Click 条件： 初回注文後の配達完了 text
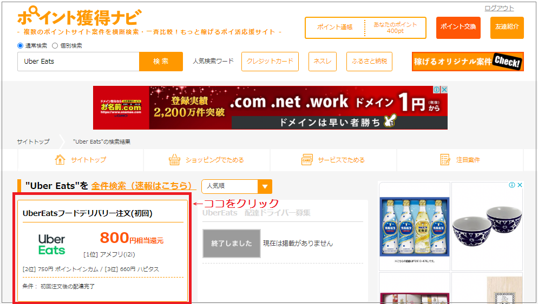The image size is (538, 304). pyautogui.click(x=58, y=286)
